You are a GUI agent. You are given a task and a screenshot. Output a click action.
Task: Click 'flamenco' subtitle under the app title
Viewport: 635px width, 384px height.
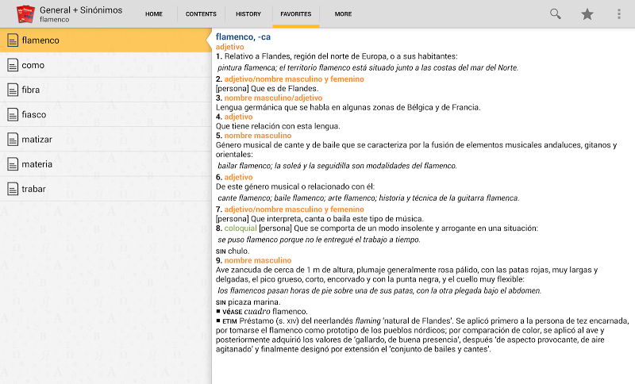(x=54, y=19)
